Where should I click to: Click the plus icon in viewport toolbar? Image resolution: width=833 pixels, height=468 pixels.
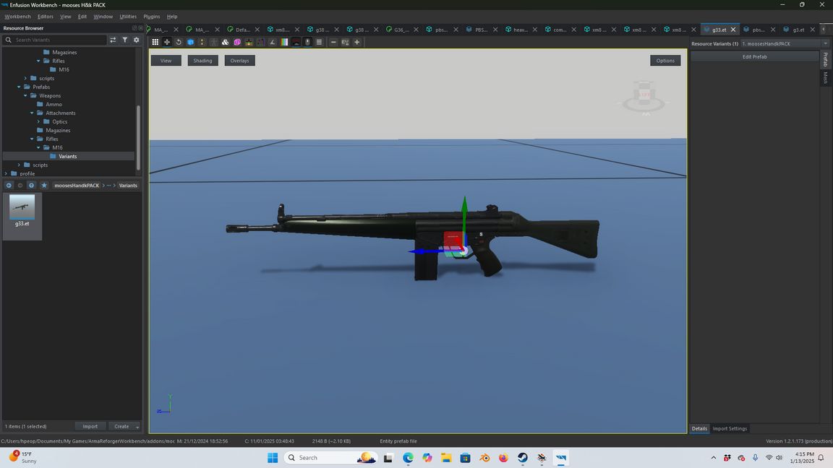[356, 42]
